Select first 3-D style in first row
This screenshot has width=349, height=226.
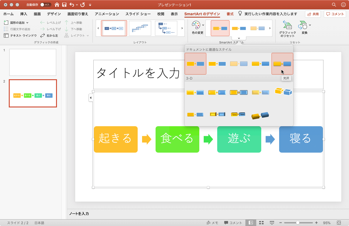195,92
